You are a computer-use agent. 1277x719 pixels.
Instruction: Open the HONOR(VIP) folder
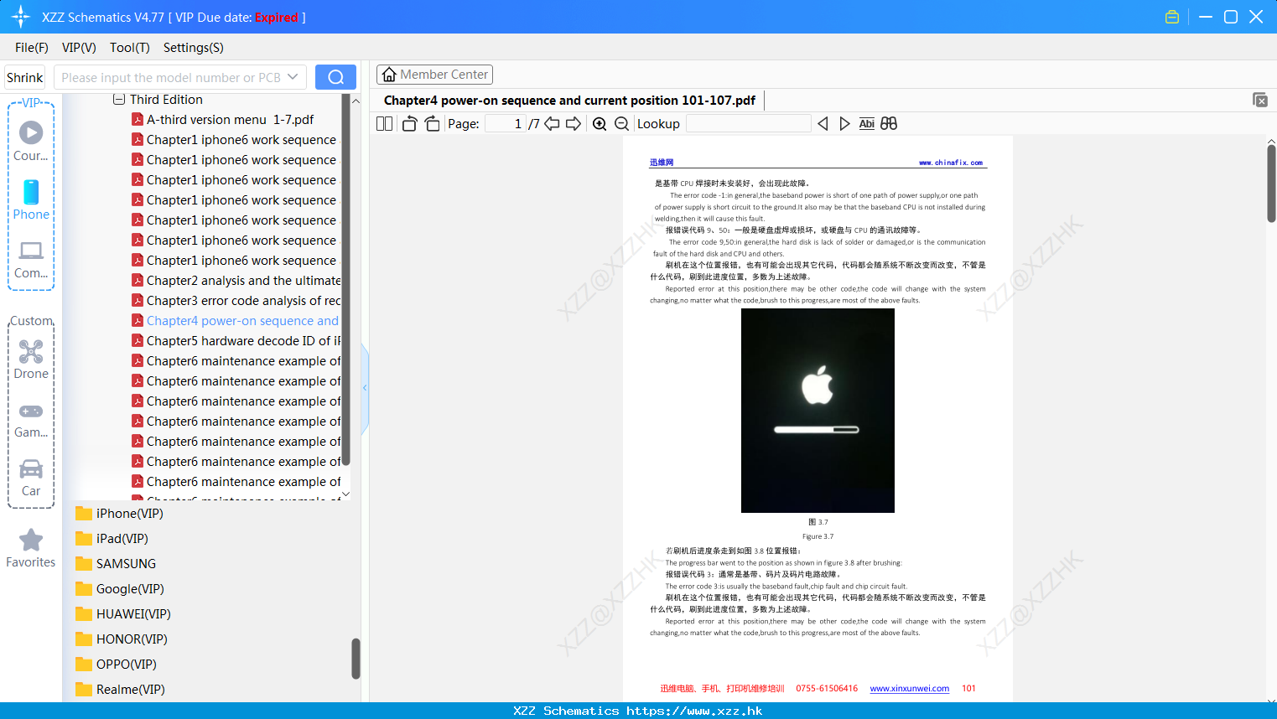click(122, 639)
